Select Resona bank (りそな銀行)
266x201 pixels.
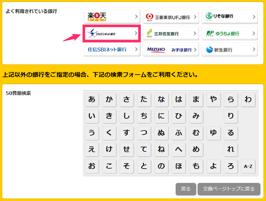pyautogui.click(x=230, y=17)
